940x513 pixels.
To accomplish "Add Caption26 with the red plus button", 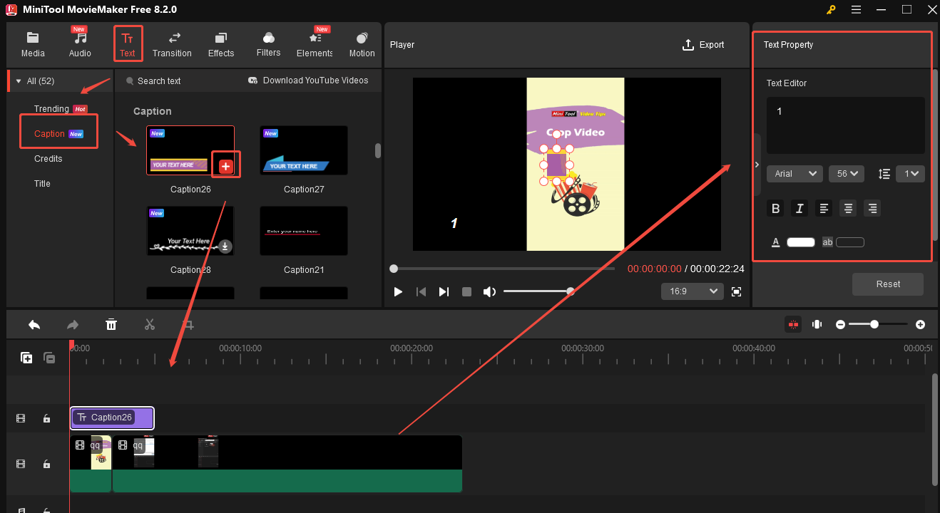I will click(225, 166).
